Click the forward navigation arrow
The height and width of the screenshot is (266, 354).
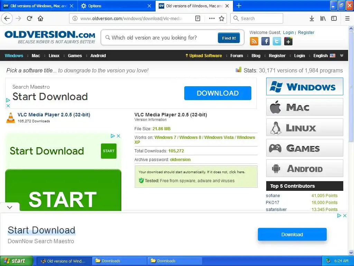[18, 18]
